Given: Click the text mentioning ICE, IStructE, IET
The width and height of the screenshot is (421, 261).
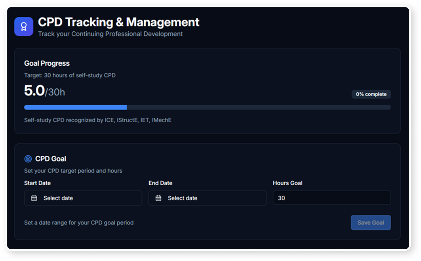Looking at the screenshot, I should 98,120.
